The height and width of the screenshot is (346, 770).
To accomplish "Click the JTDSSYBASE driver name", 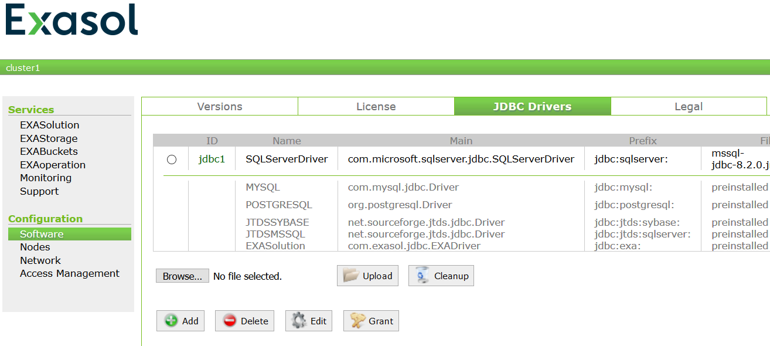I will pyautogui.click(x=277, y=223).
